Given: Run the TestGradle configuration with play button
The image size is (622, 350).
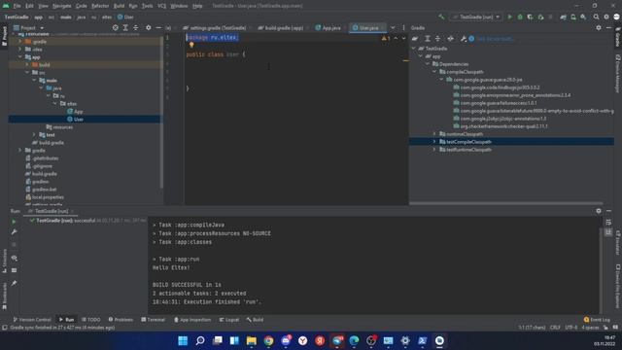Looking at the screenshot, I should pos(509,17).
